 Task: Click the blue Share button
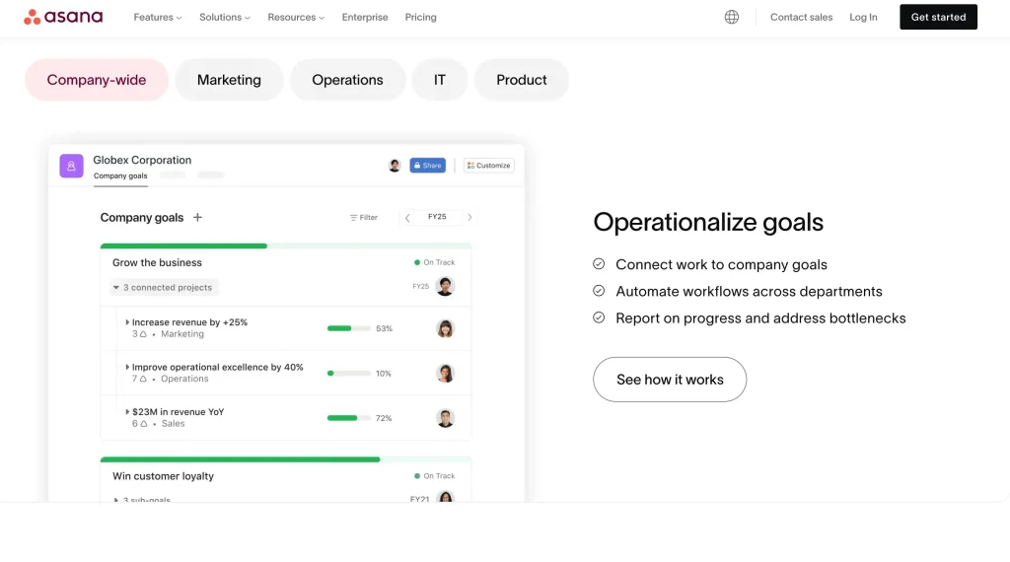pyautogui.click(x=428, y=166)
